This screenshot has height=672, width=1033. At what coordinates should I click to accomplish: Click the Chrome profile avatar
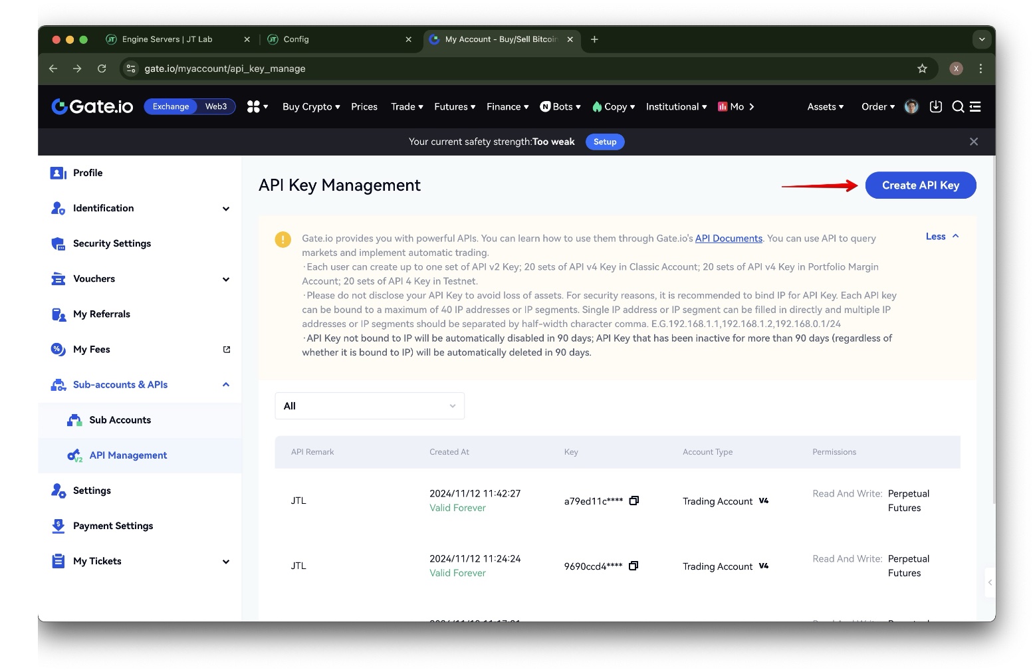956,68
